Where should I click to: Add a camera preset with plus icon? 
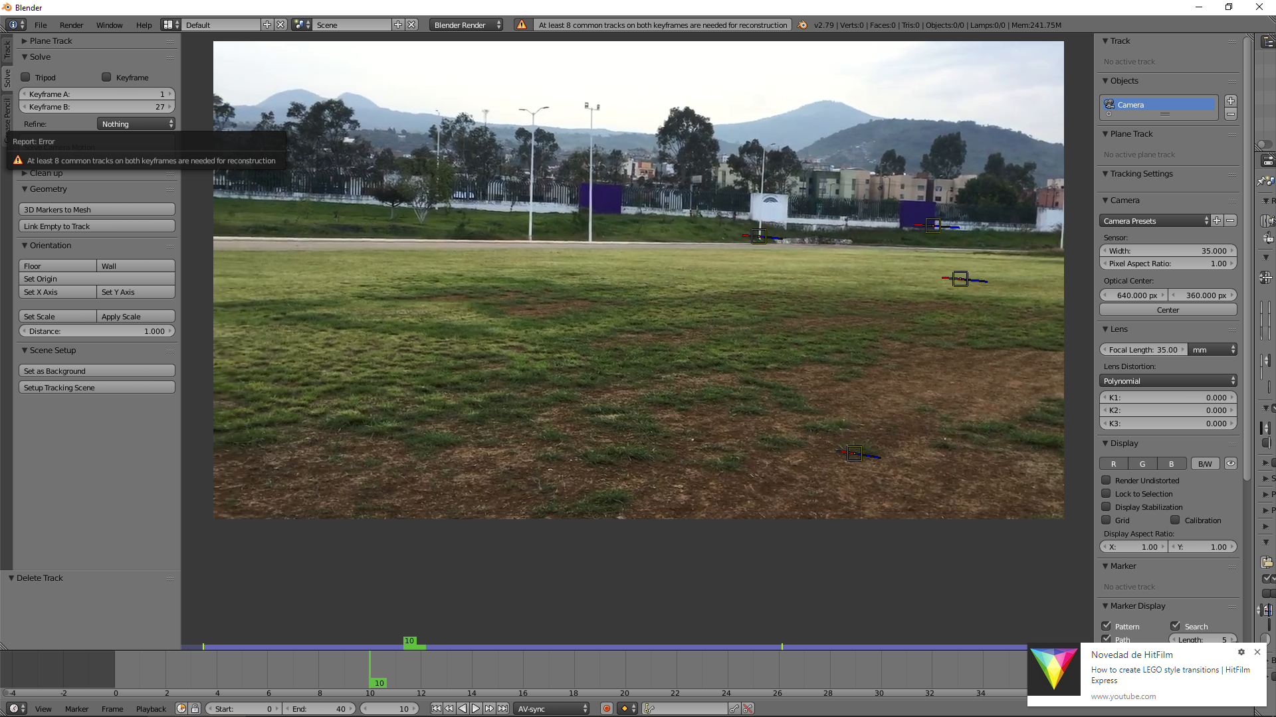click(x=1217, y=220)
